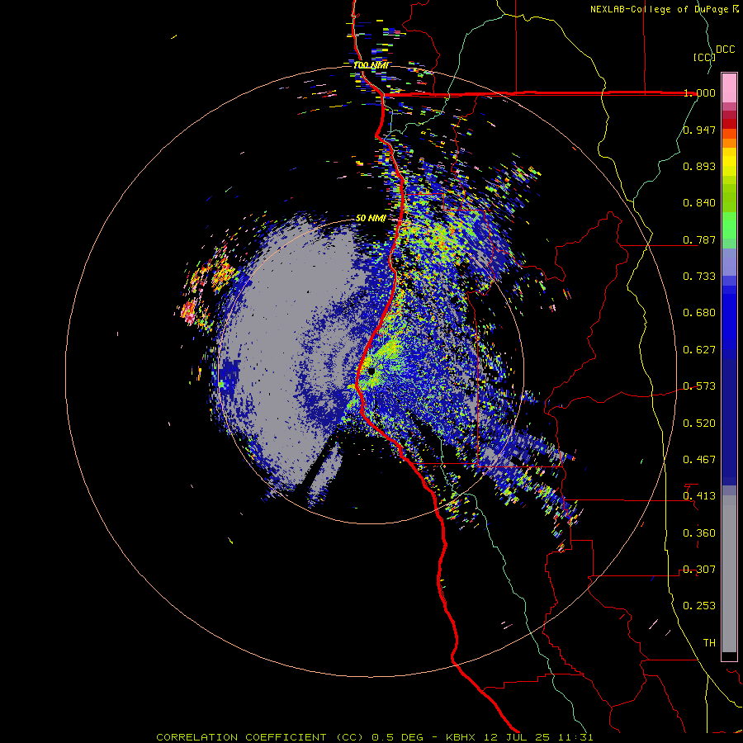Select the 1.000 scale value

[699, 92]
